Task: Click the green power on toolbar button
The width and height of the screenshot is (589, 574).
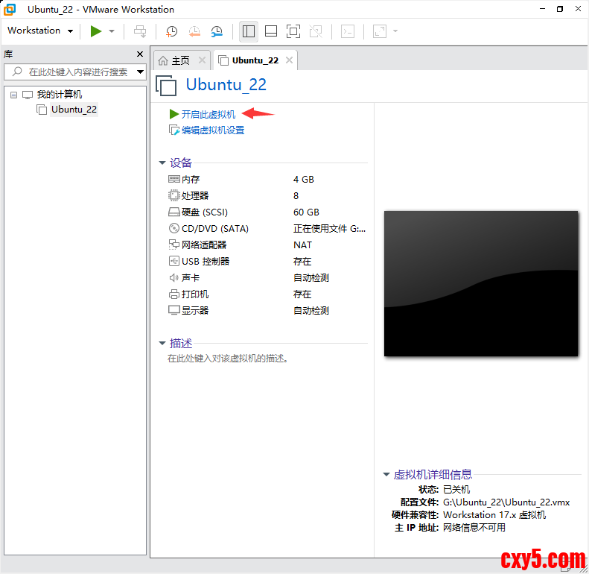Action: [x=95, y=31]
